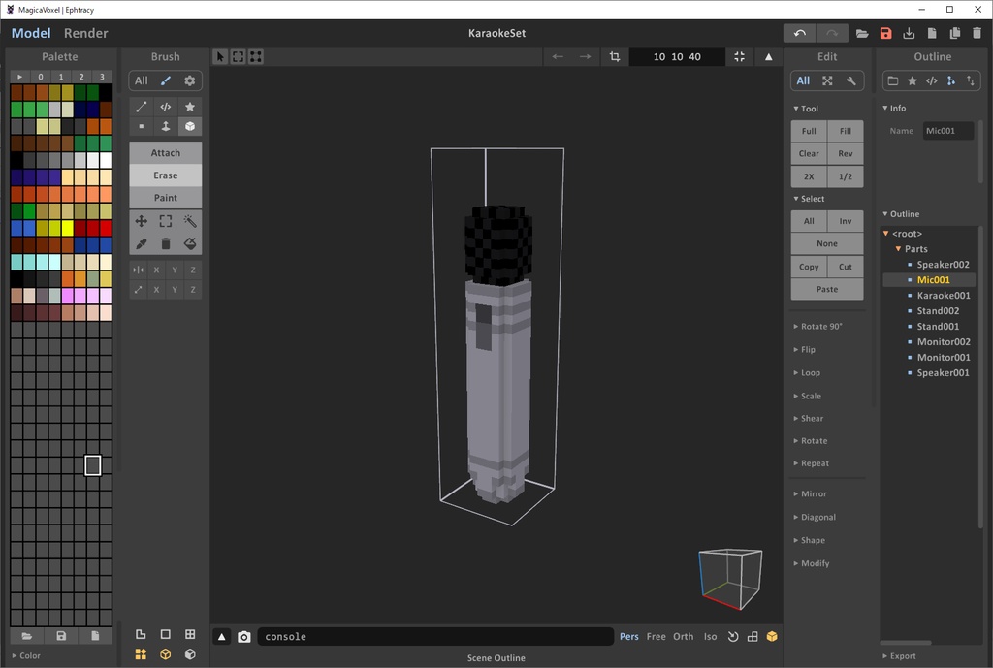The image size is (993, 668).
Task: Select palette page tab 2
Action: [x=81, y=77]
